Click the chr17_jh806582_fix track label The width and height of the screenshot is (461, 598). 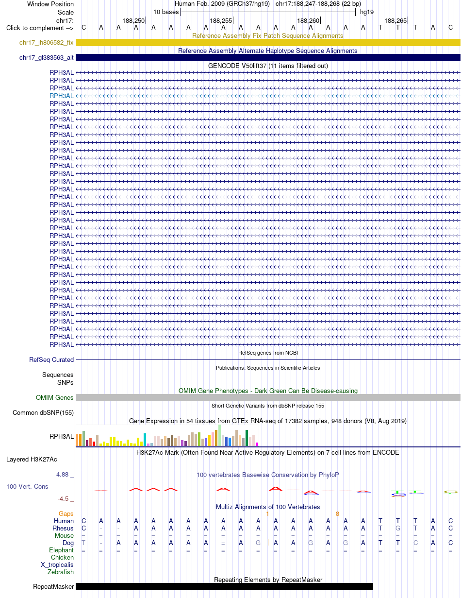(47, 43)
